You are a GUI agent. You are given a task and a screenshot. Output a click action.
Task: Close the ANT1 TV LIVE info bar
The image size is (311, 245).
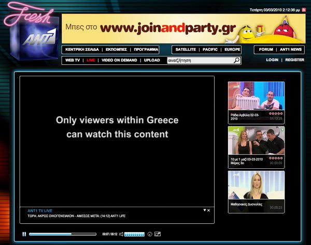[x=209, y=210]
